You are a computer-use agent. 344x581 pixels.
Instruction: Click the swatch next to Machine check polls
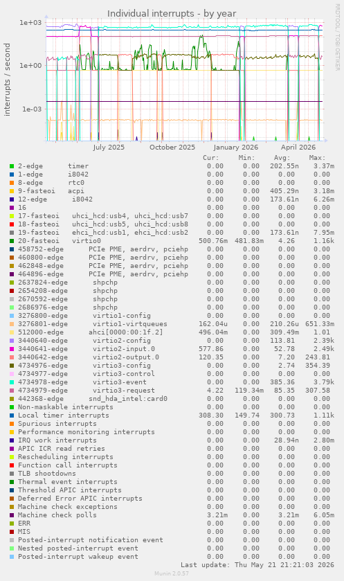coord(12,515)
